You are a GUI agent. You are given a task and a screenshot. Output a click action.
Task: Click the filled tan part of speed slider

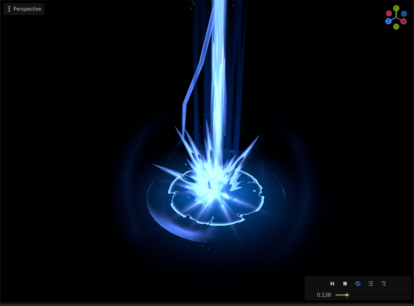click(340, 295)
